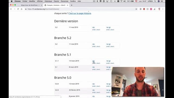Image resolution: width=174 pixels, height=98 pixels.
Task: Open the Historique menu
Action: 48,1
